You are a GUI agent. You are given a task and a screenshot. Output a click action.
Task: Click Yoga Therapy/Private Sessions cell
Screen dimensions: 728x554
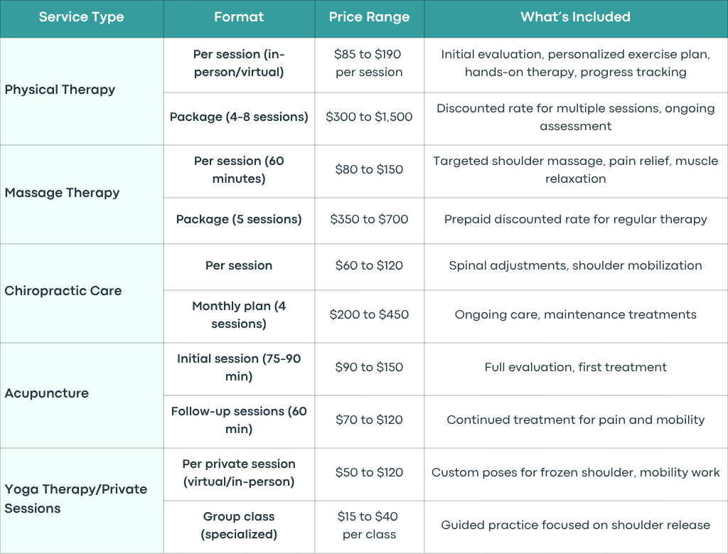(x=82, y=501)
